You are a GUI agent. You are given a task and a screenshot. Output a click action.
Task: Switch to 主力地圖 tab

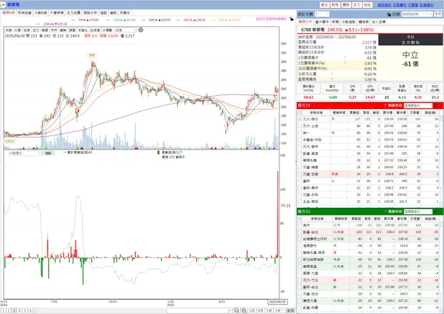(73, 13)
